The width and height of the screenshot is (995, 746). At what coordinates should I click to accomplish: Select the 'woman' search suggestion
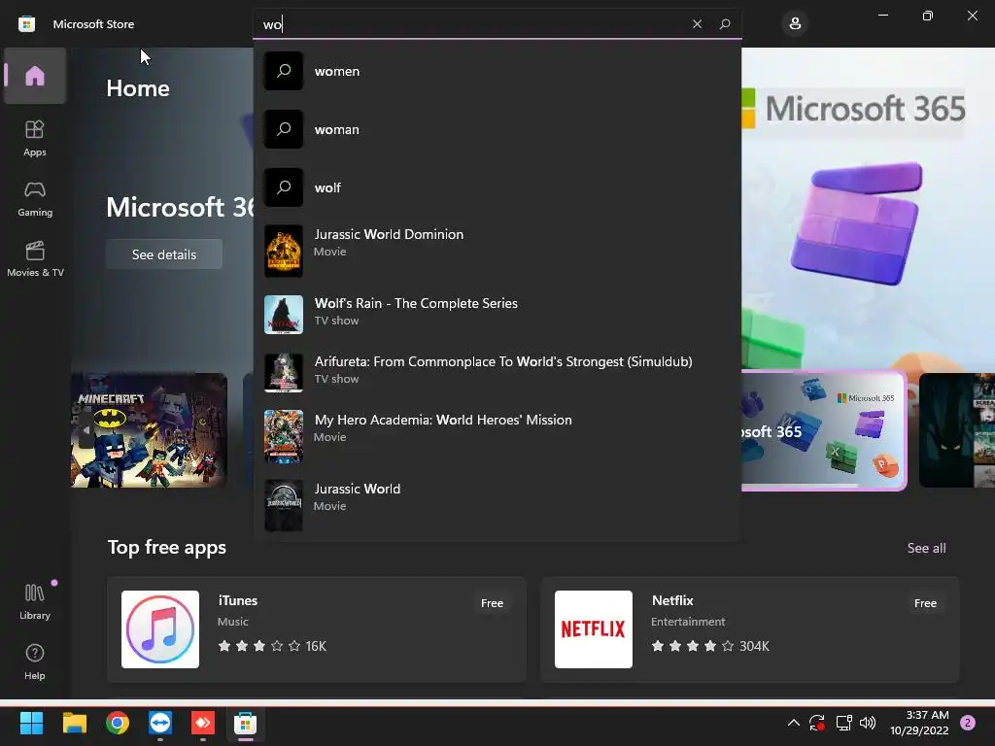point(497,129)
